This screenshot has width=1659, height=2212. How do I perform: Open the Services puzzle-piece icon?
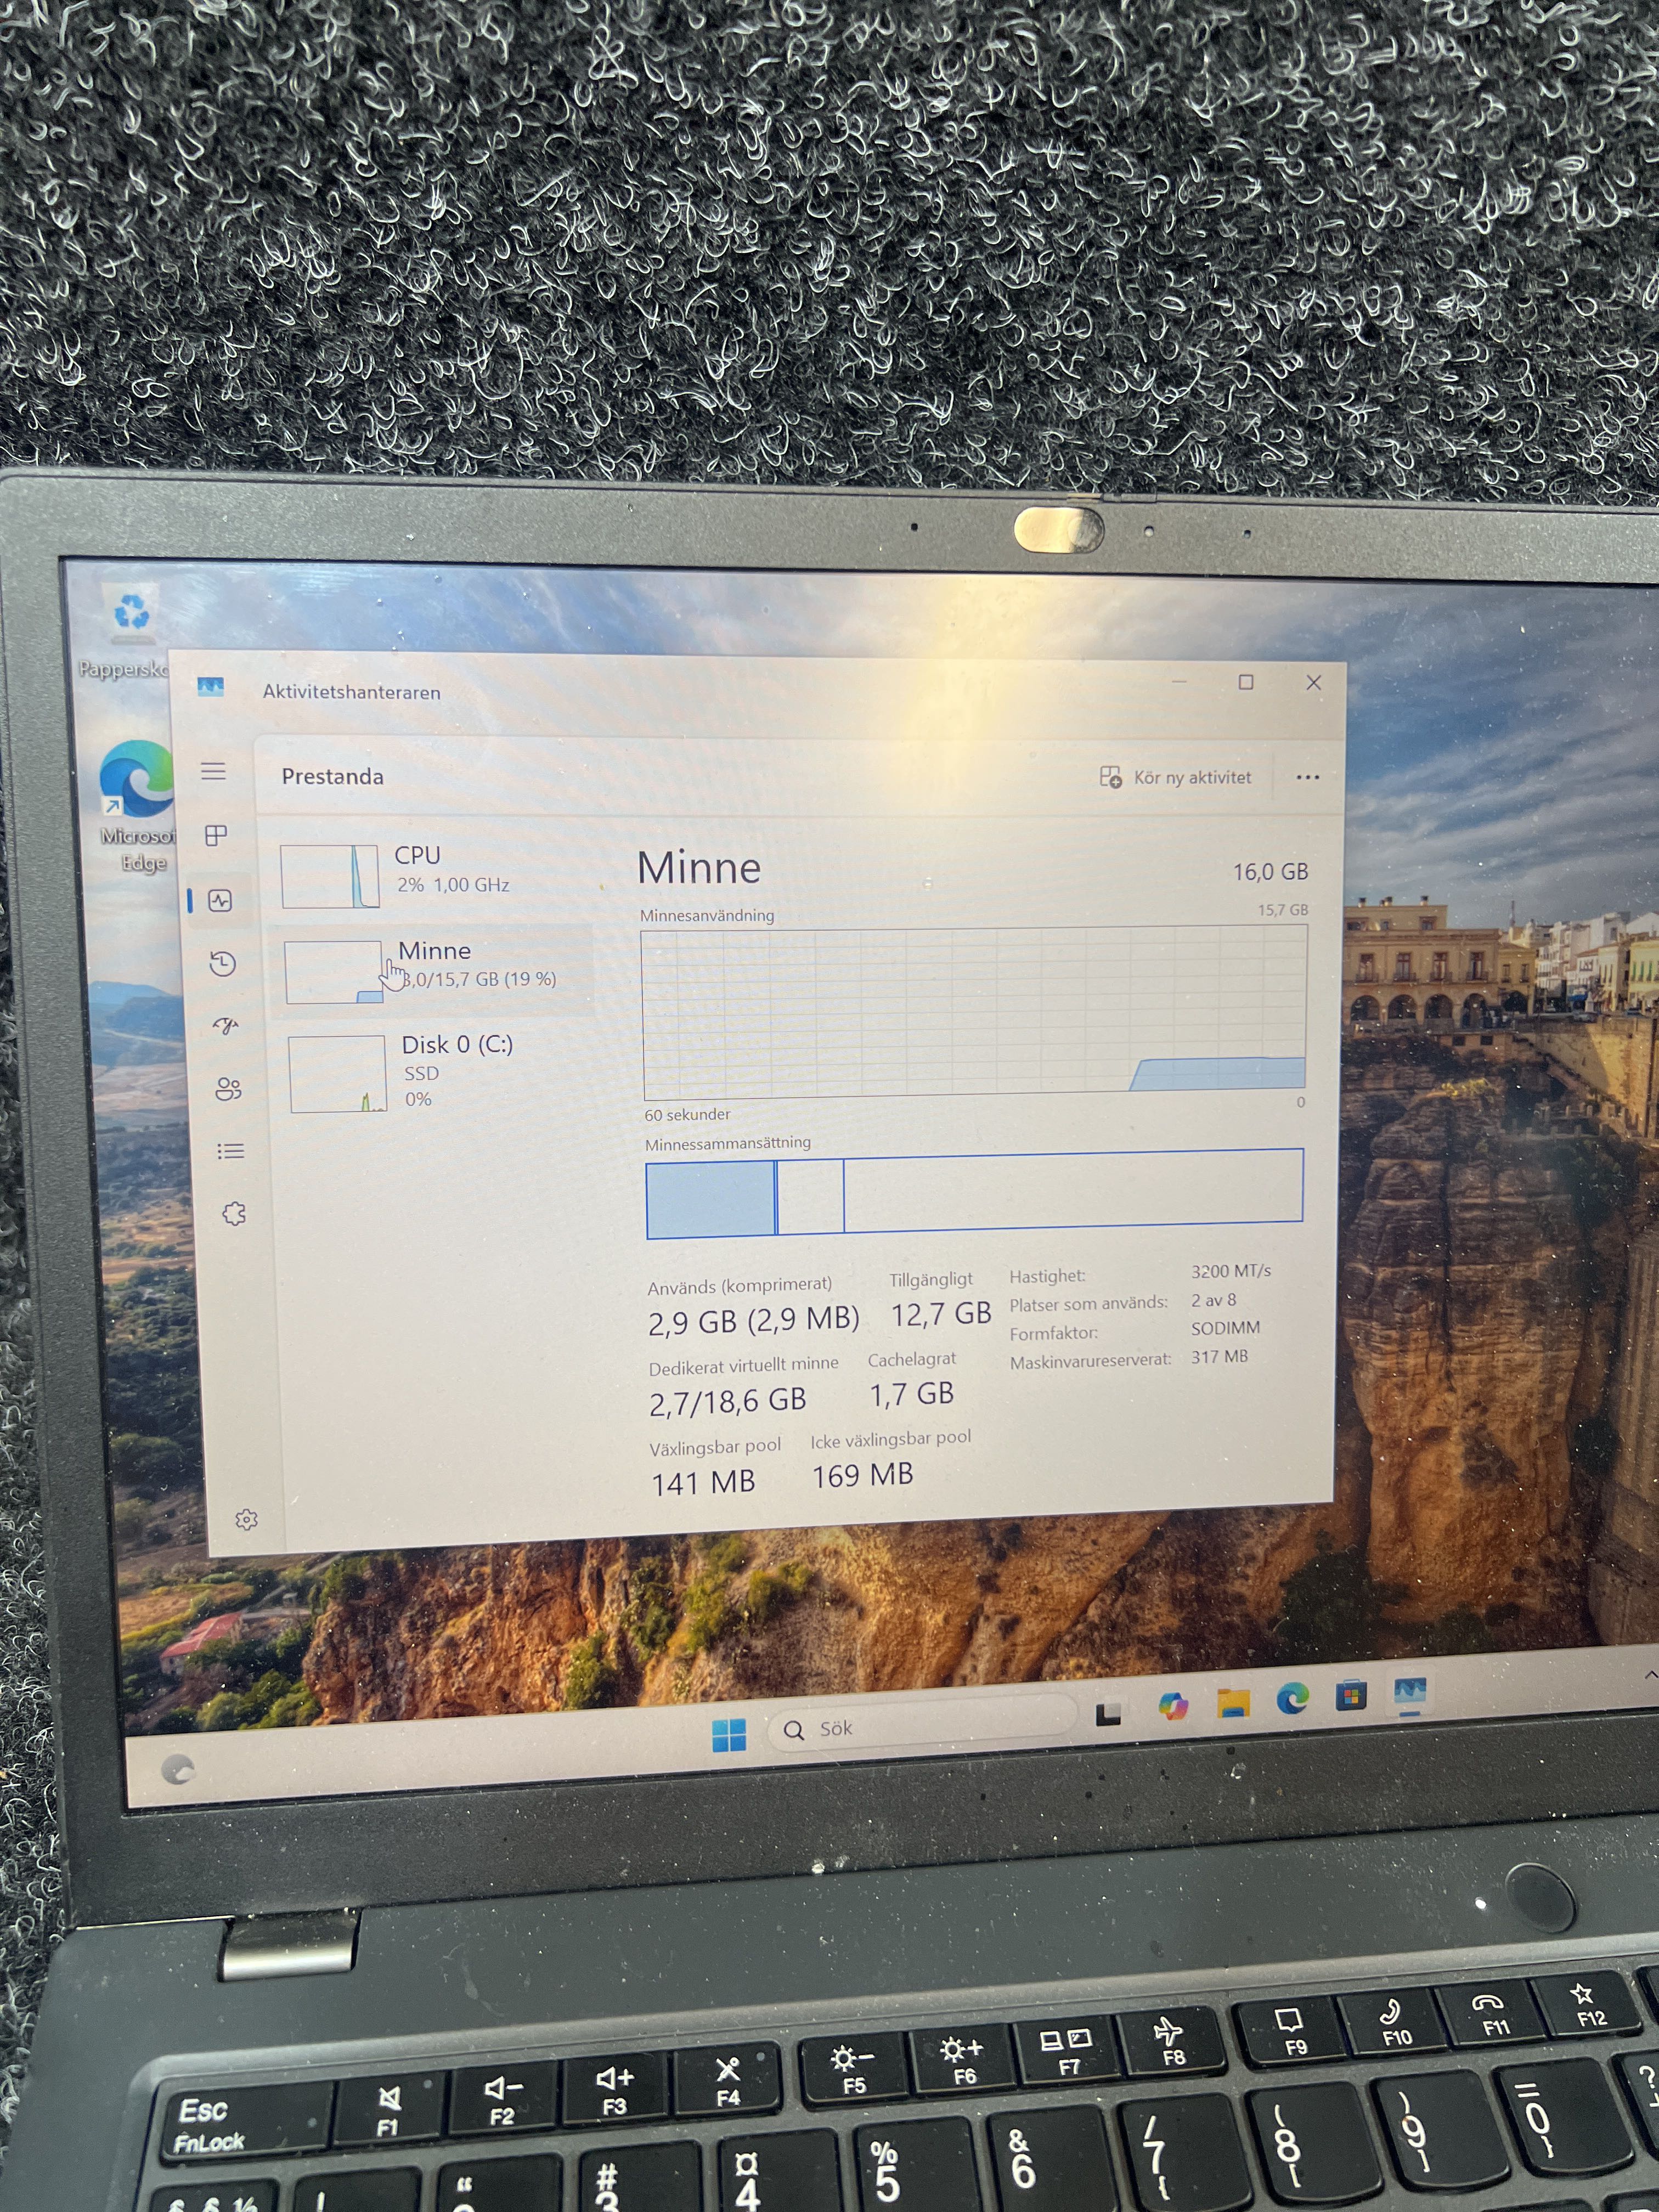(234, 1214)
